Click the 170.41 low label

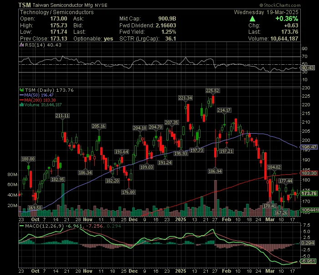click(270, 206)
